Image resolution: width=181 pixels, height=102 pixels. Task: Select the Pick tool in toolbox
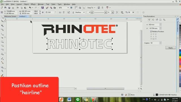click(x=2, y=17)
